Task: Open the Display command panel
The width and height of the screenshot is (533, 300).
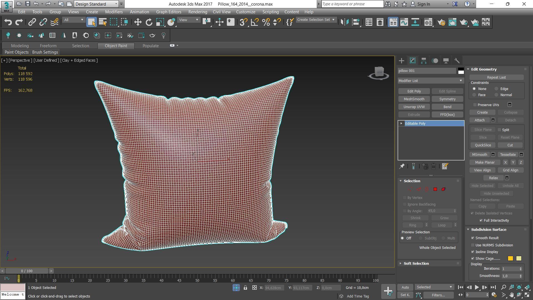Action: pyautogui.click(x=446, y=61)
